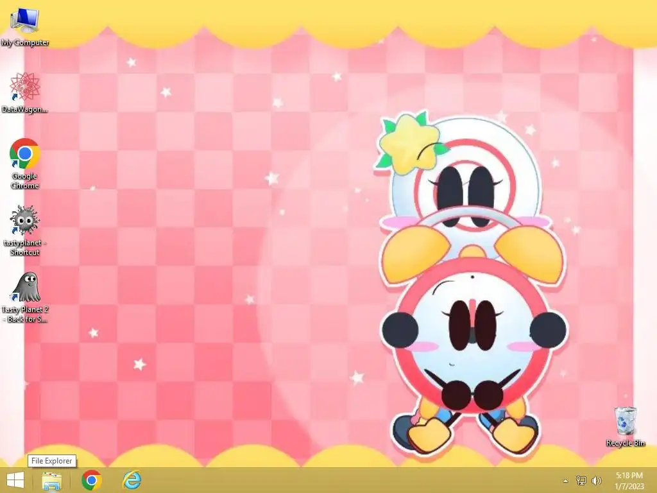Click the tastyplanet - Shortcut label
The height and width of the screenshot is (493, 657).
(x=25, y=247)
